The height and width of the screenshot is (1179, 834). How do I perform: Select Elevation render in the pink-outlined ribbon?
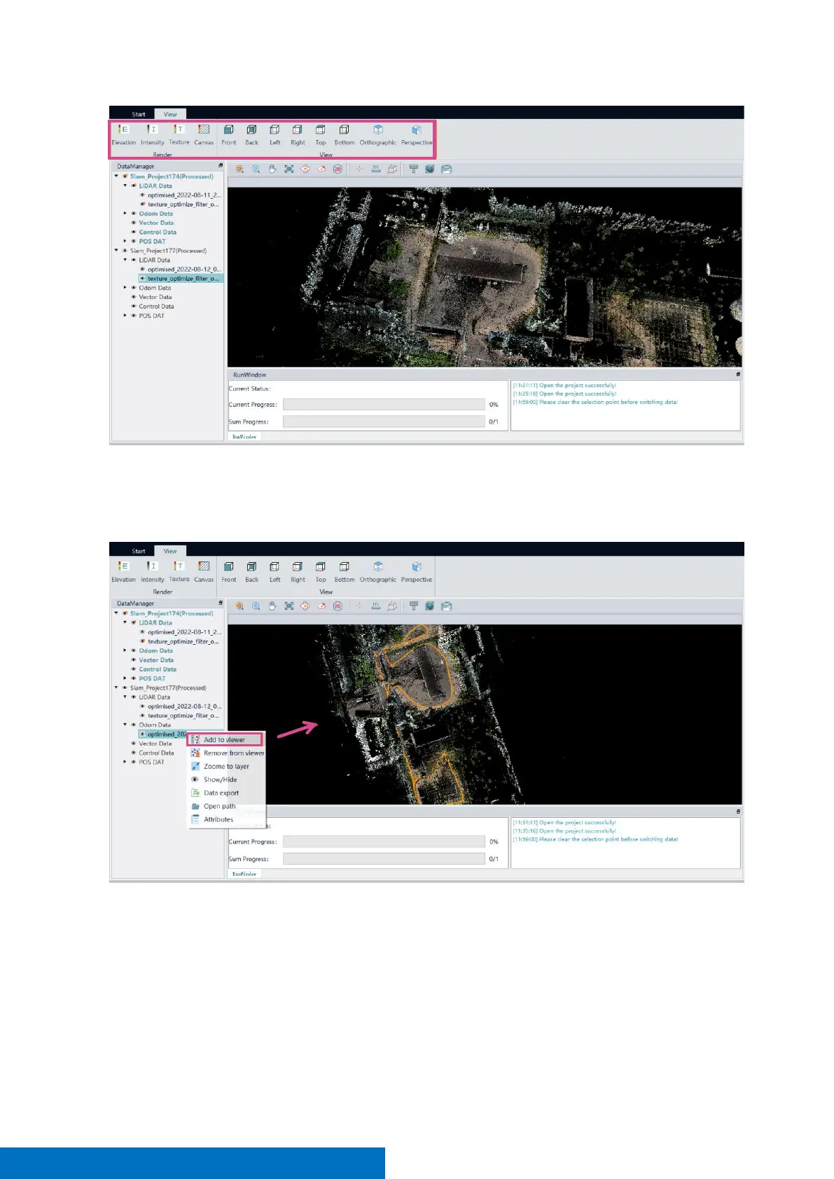pos(124,134)
